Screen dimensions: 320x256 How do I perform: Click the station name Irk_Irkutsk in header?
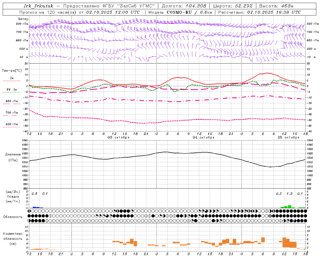(38, 6)
